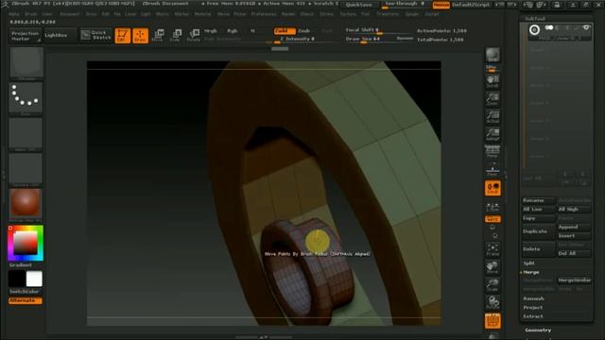
Task: Click the AAHalf icon
Action: tap(493, 135)
